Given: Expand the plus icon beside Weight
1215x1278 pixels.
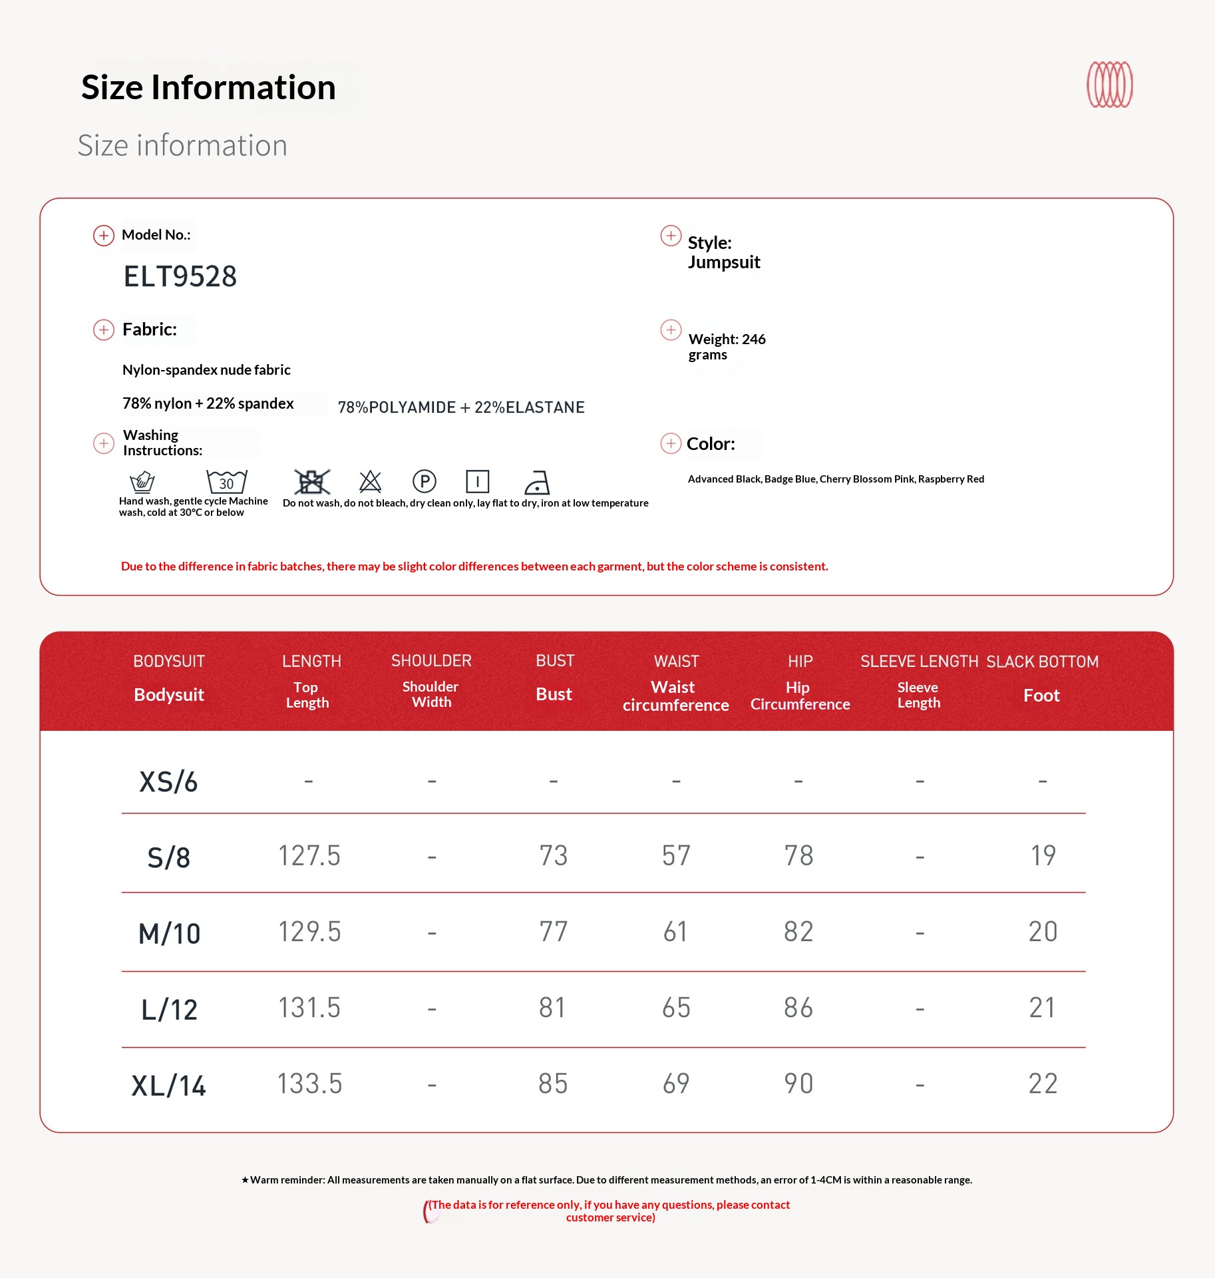Looking at the screenshot, I should (x=671, y=330).
